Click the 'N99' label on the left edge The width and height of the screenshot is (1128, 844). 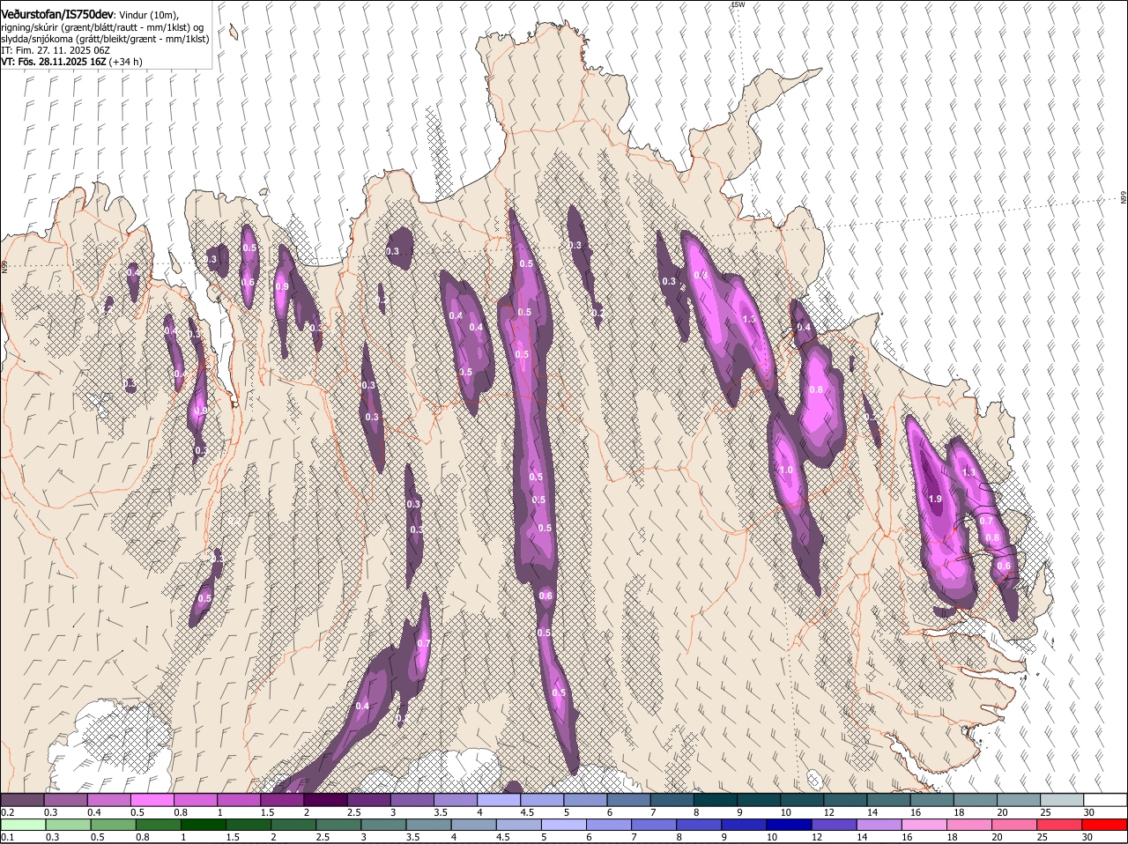[x=4, y=266]
